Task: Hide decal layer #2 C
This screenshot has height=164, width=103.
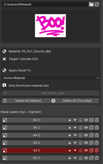Action: [x=86, y=150]
